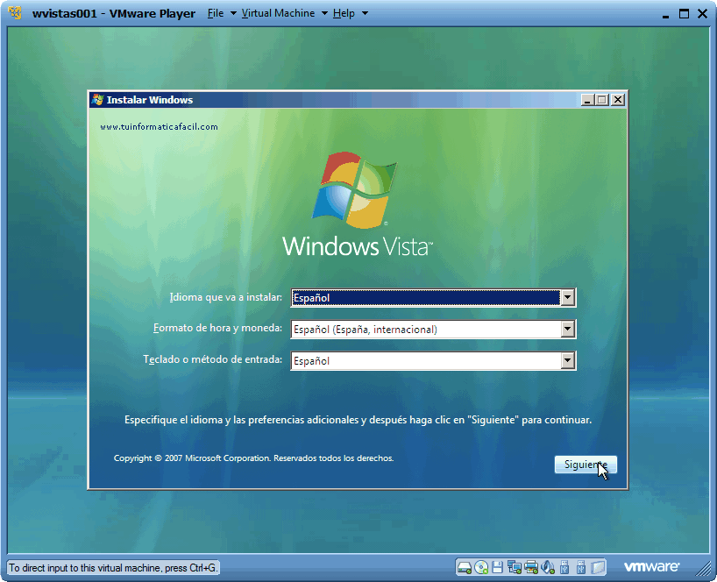Screen dimensions: 717x582
Task: Close the Instalar Windows dialog
Action: 618,100
